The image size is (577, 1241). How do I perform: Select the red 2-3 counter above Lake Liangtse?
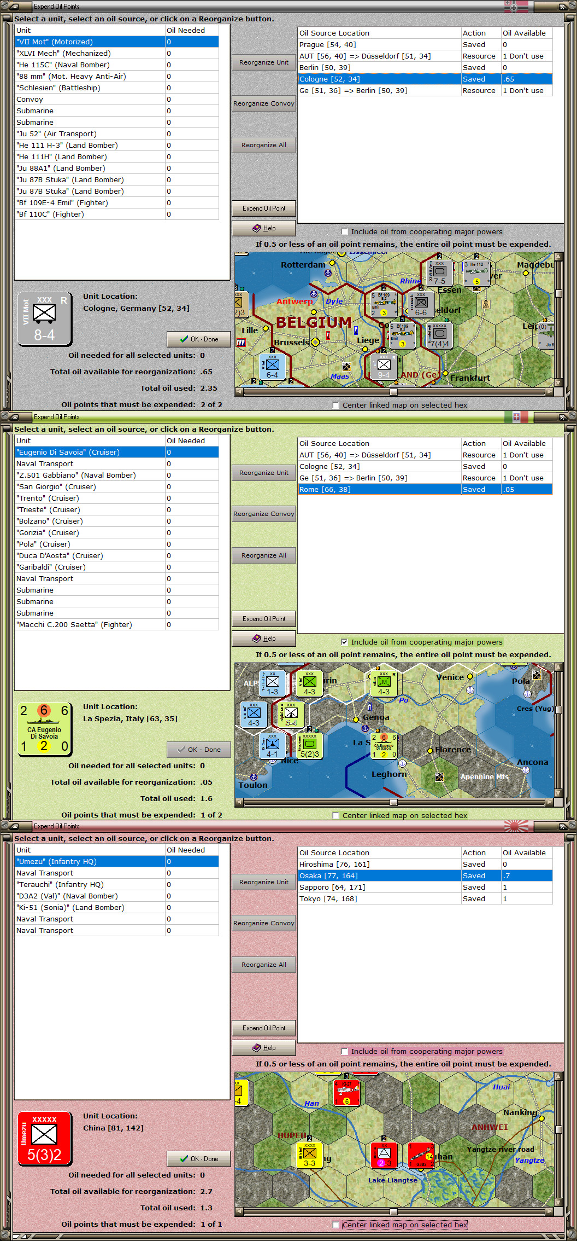tap(384, 1155)
